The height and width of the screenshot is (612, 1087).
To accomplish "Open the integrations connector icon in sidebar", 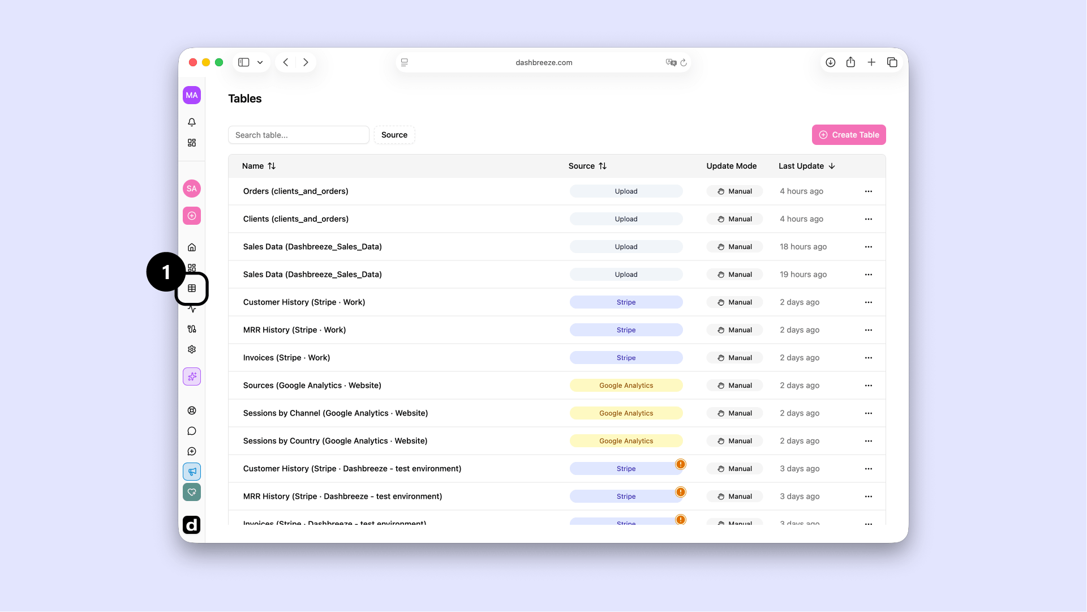I will tap(192, 329).
